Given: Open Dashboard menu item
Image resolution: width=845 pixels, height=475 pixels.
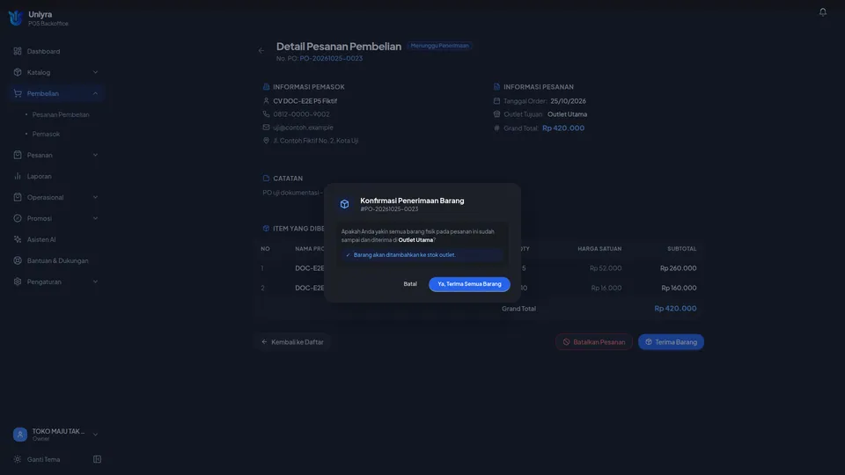Looking at the screenshot, I should (x=56, y=51).
